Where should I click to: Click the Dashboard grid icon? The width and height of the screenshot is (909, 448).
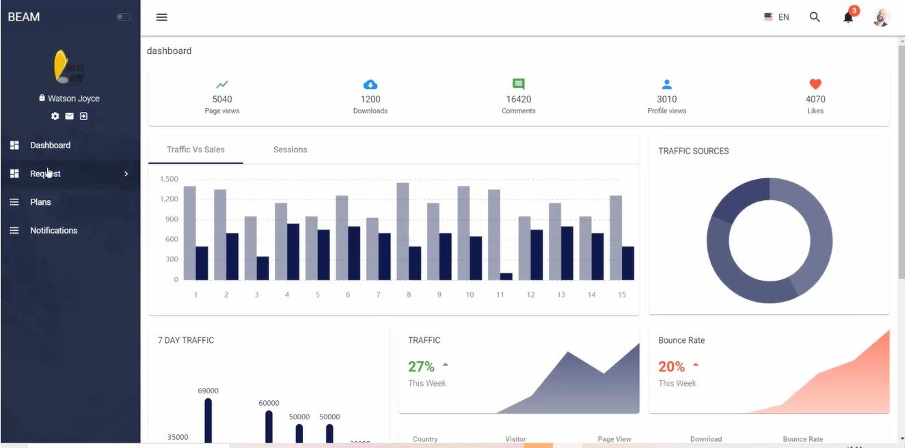14,145
